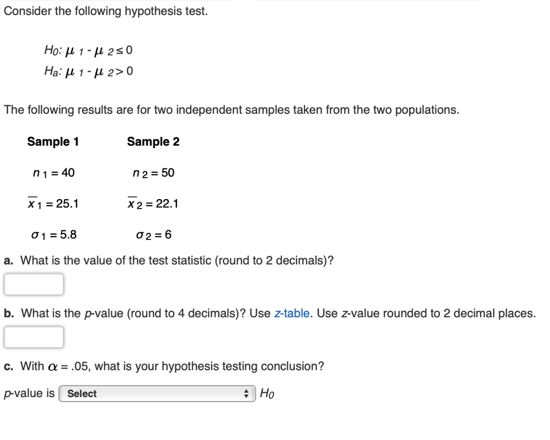The image size is (550, 440).
Task: Click the x-bar 1 = 25.1 statistic
Action: click(x=54, y=203)
